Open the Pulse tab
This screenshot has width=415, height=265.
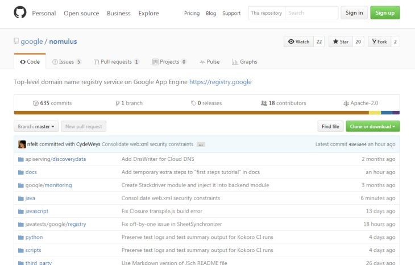(x=210, y=61)
